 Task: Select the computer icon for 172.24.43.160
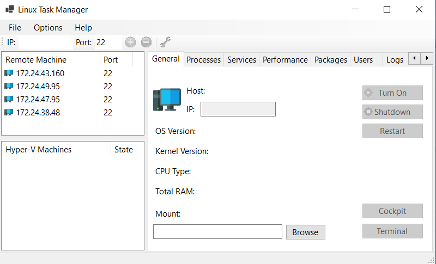tap(9, 73)
